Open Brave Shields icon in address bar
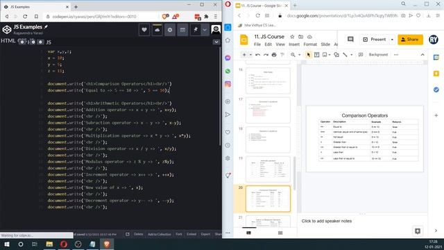The width and height of the screenshot is (444, 250). click(x=165, y=17)
